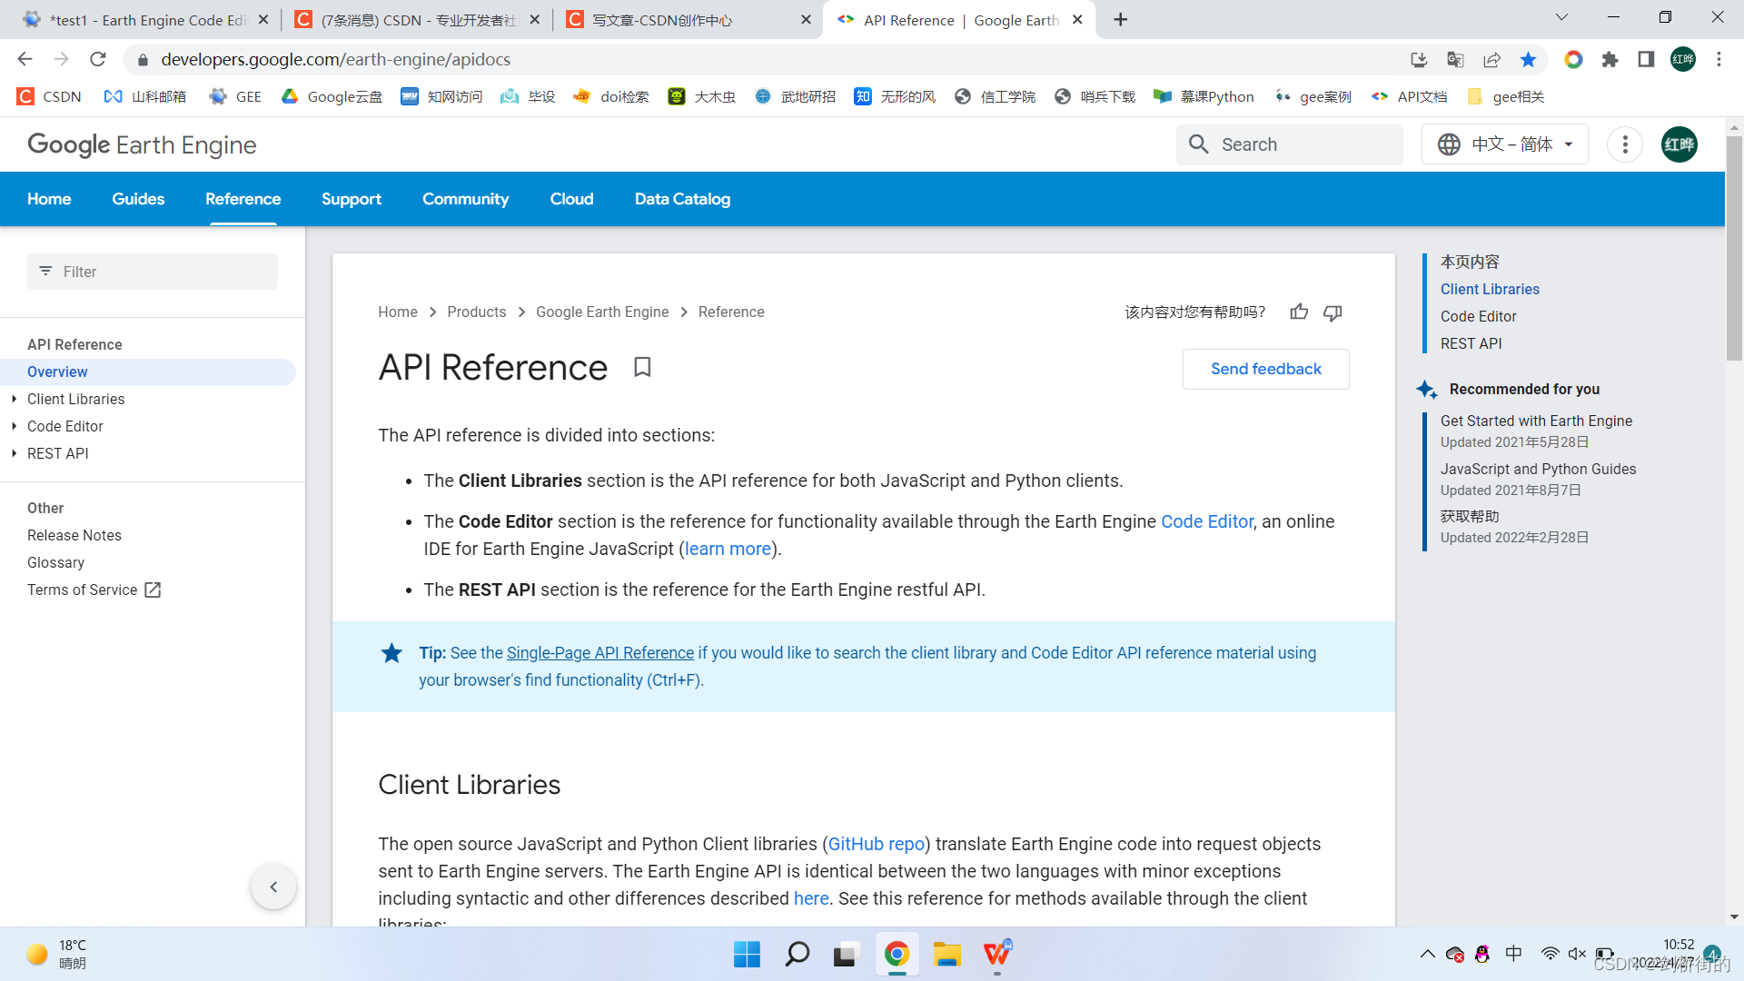
Task: Open the three-dot more options menu
Action: (x=1624, y=144)
